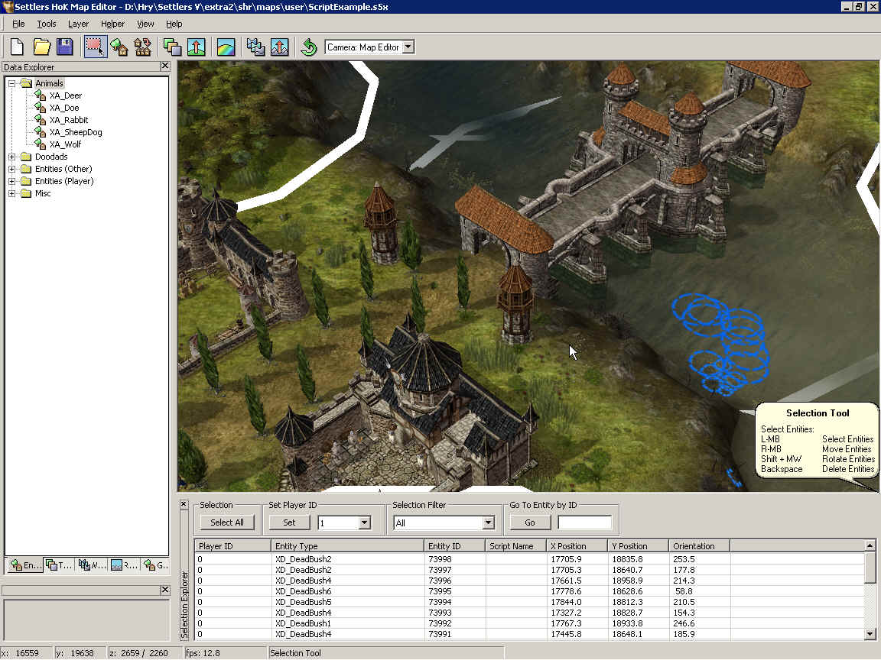Sort by the Entity Type column header
The width and height of the screenshot is (881, 660).
tap(347, 546)
